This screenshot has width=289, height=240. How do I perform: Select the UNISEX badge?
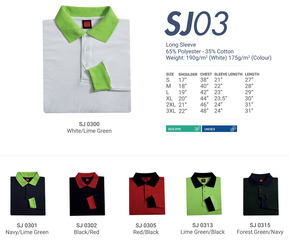pos(219,129)
